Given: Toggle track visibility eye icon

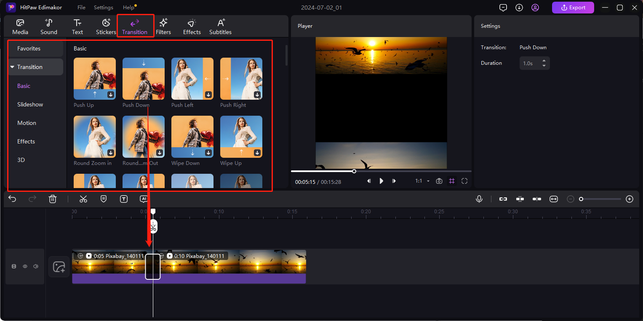Looking at the screenshot, I should point(25,266).
